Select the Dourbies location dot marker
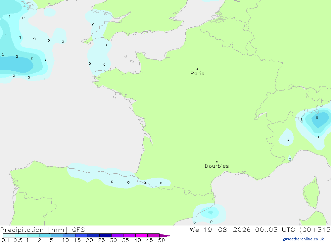 coord(217,162)
